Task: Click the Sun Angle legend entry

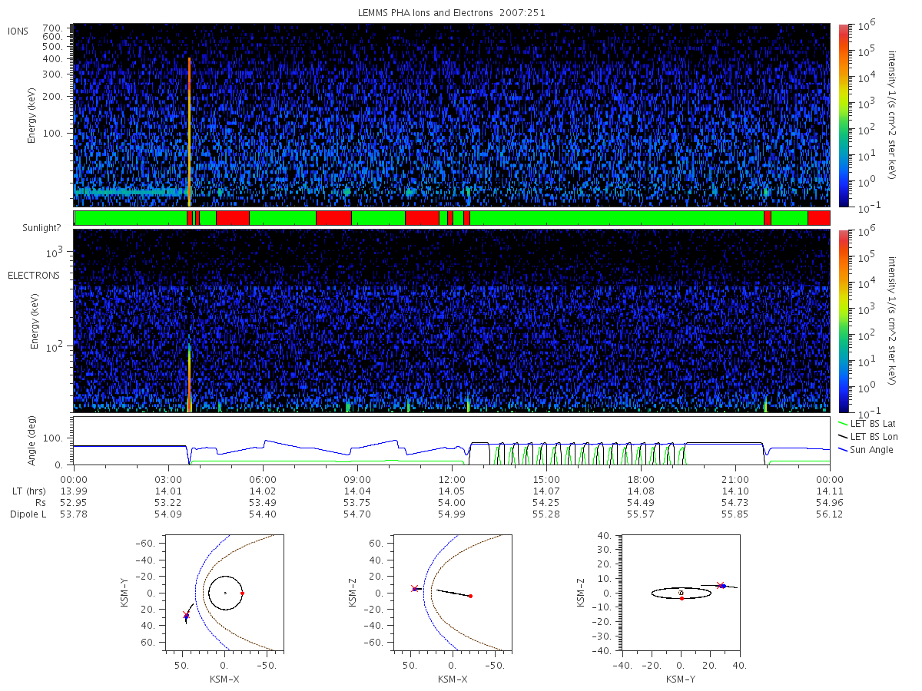Action: [x=866, y=449]
